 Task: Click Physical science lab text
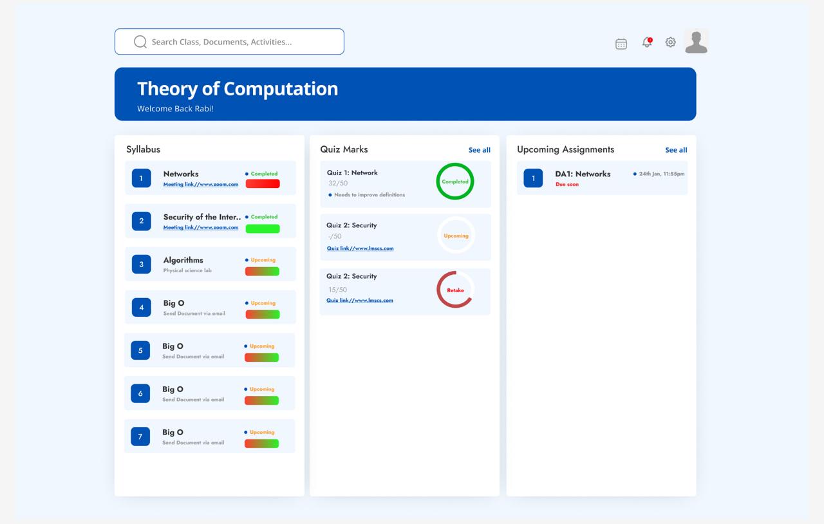coord(187,270)
